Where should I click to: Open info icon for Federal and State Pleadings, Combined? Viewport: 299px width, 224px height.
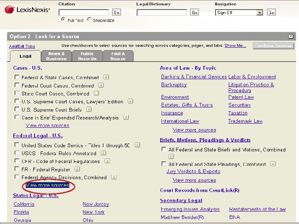point(273,164)
